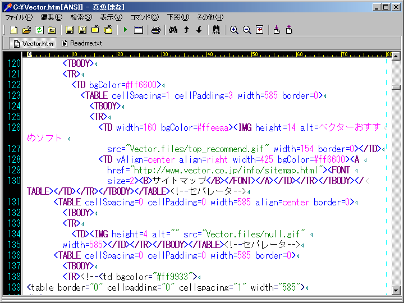Reload the file with the green arrows icon
This screenshot has width=404, height=303.
coord(39,30)
